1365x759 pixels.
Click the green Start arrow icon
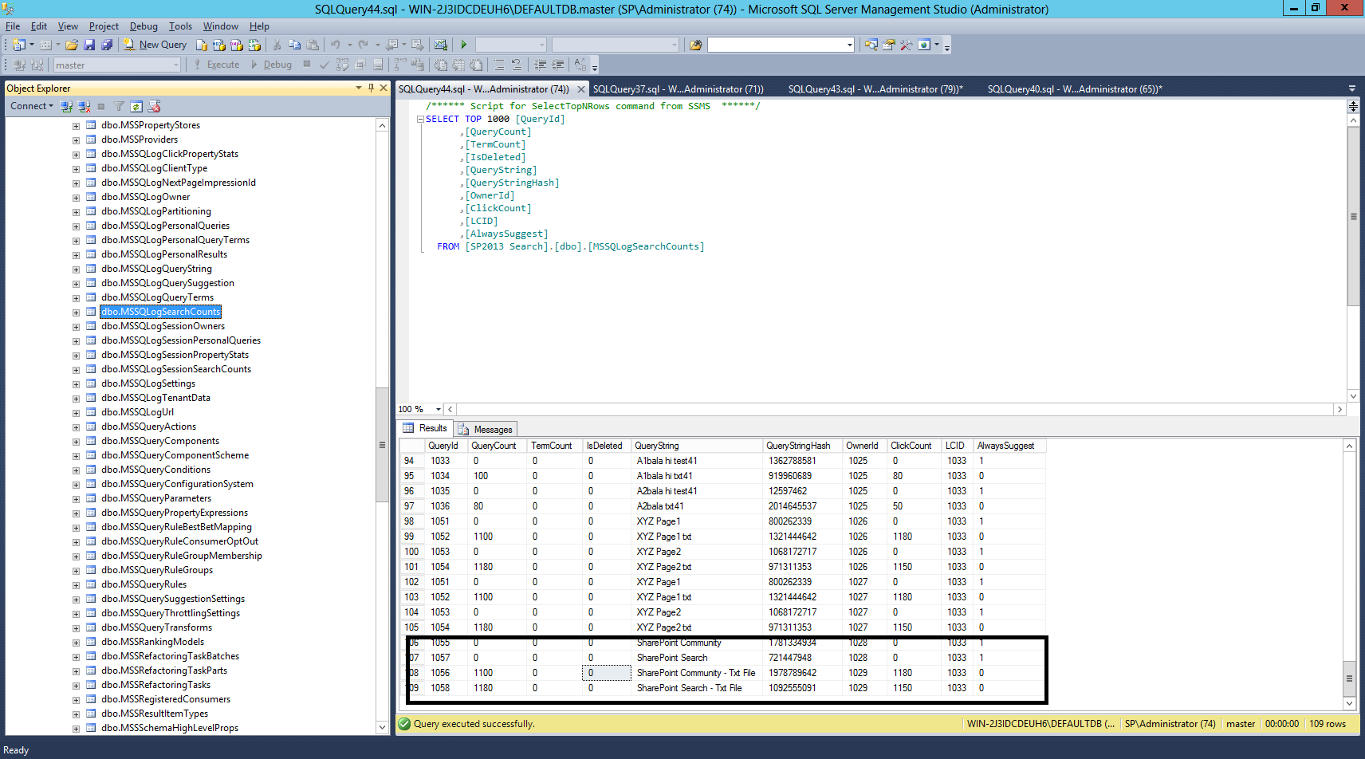[x=463, y=45]
